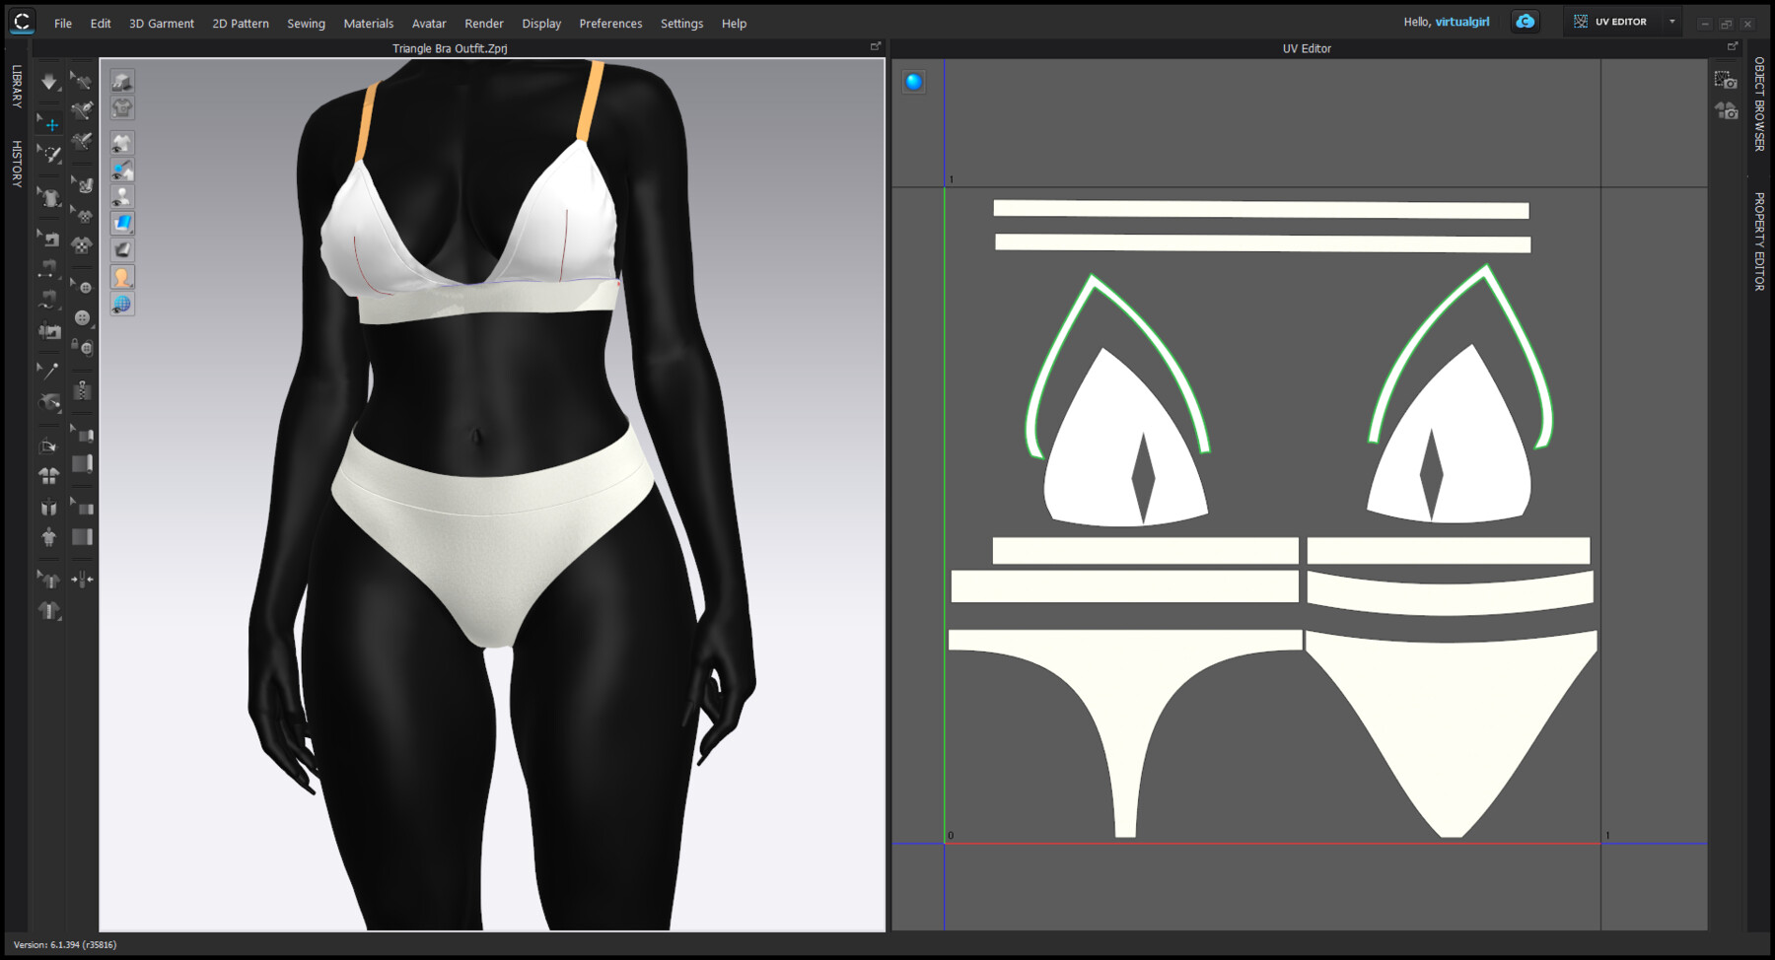Click the 3D Garment Snapshot icon
1775x960 pixels.
point(121,107)
